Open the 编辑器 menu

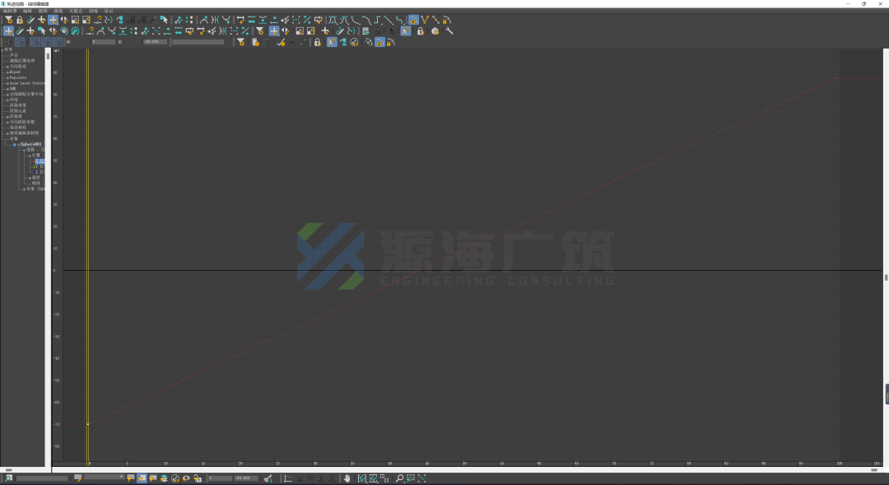(x=10, y=11)
